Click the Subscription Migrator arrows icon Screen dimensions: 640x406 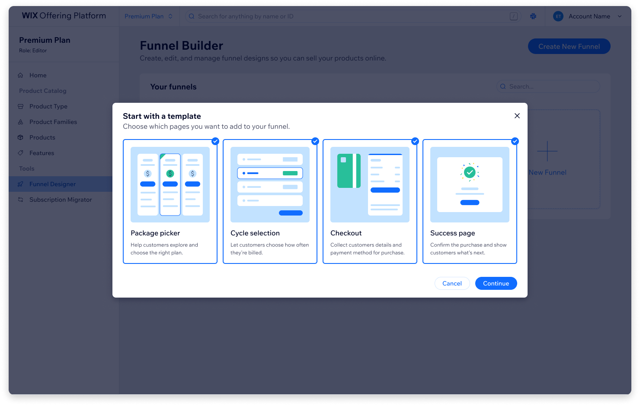tap(20, 200)
